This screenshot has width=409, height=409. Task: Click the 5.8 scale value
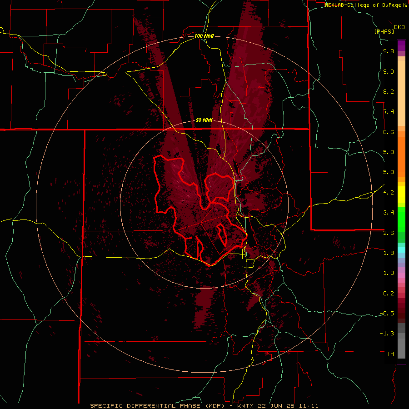(389, 152)
